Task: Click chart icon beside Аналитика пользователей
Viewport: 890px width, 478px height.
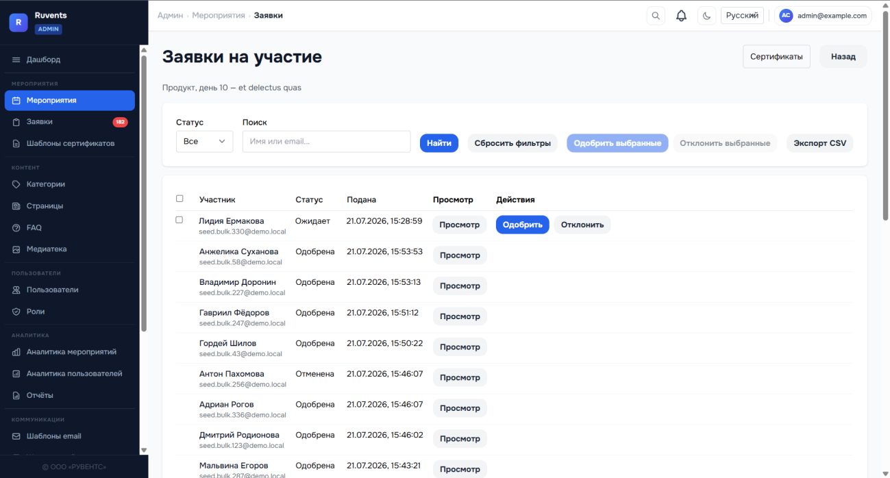Action: coord(16,374)
